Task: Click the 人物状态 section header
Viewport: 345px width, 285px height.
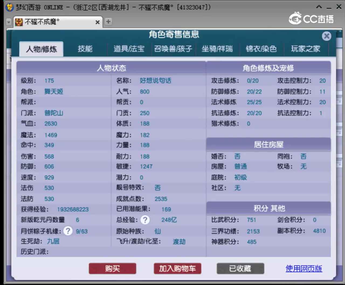Action: click(x=111, y=68)
